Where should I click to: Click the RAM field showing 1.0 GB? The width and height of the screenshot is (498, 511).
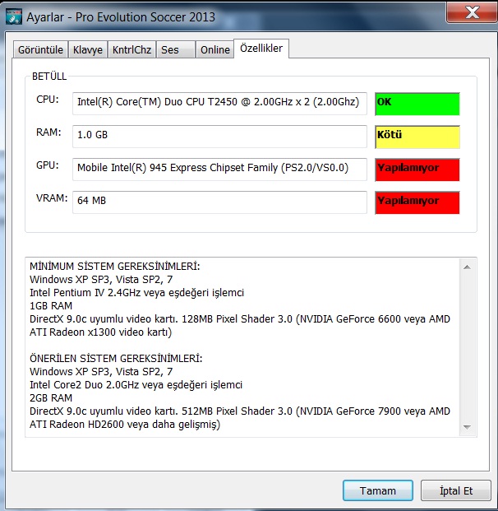point(219,136)
